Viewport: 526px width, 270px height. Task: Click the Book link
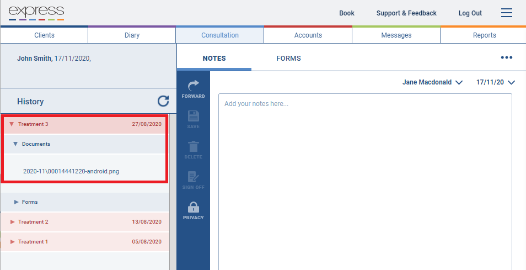(x=346, y=13)
